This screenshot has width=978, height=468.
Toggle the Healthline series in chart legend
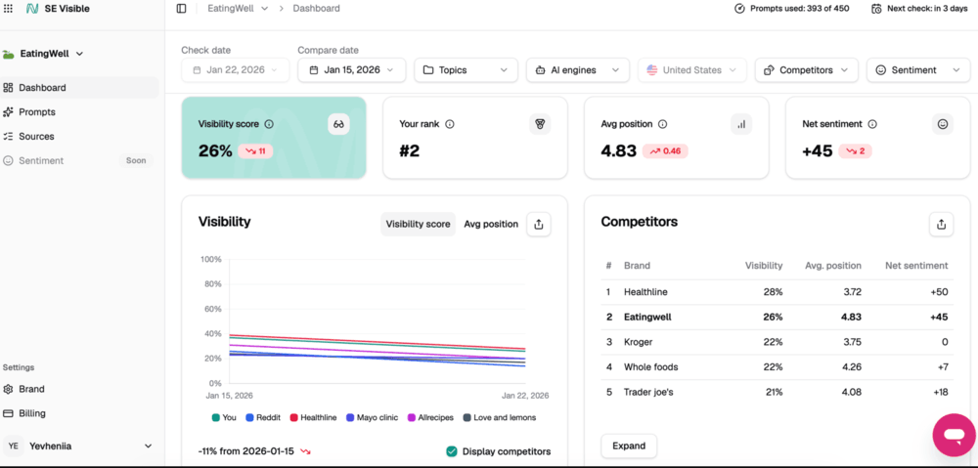[313, 417]
